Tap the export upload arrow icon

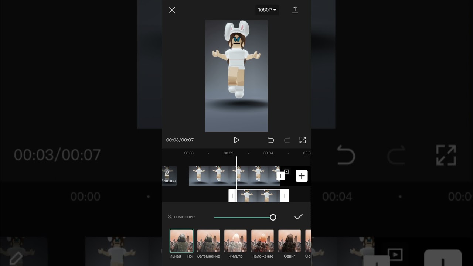[x=295, y=10]
